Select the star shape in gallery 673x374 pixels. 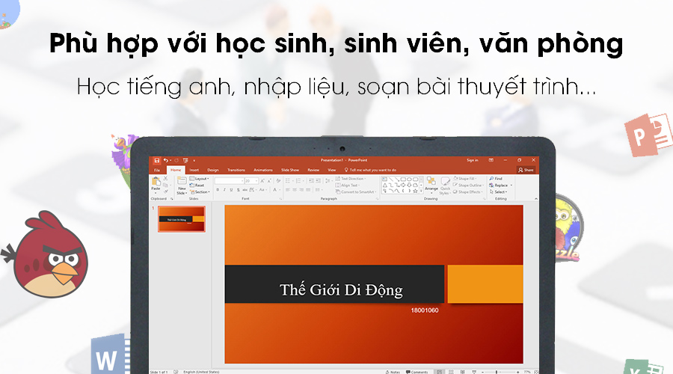coord(415,191)
